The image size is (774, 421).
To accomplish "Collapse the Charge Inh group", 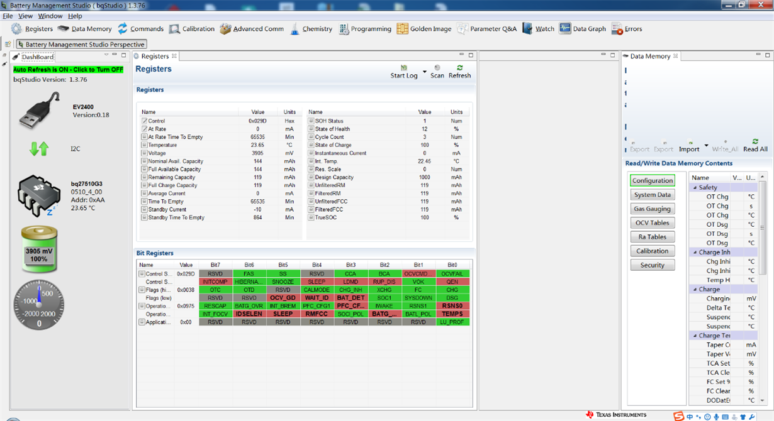I will click(695, 252).
